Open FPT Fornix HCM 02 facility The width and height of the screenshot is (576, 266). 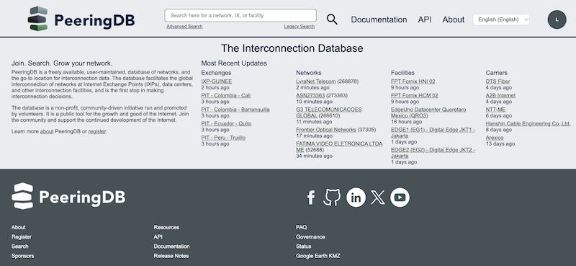(x=415, y=95)
